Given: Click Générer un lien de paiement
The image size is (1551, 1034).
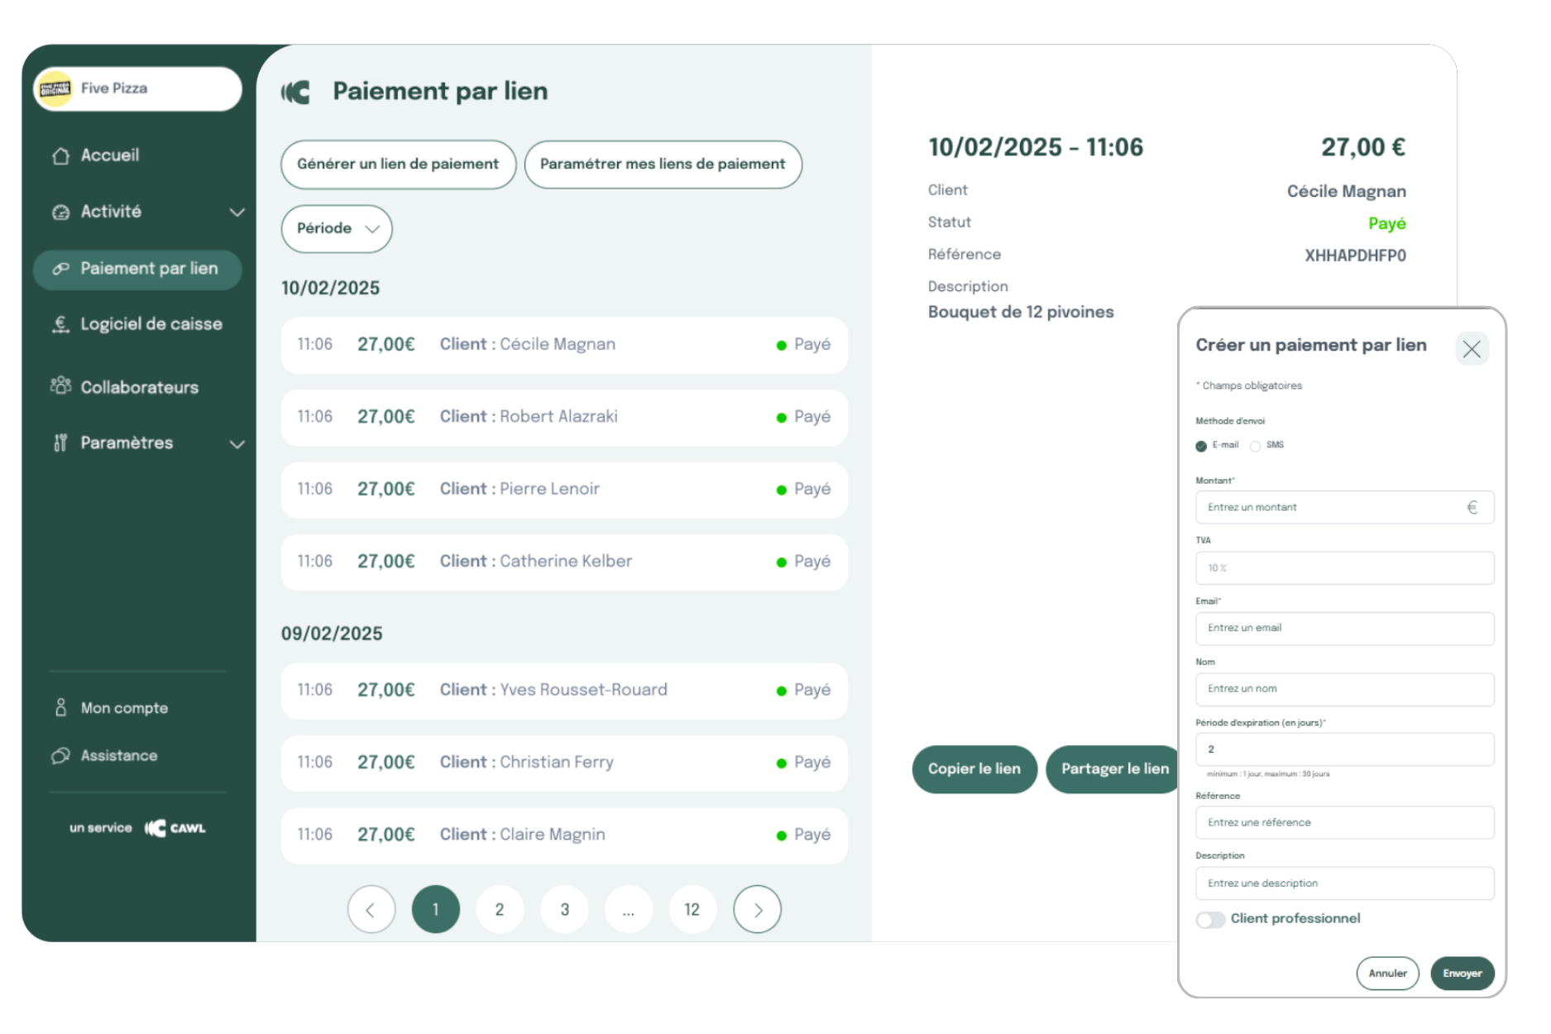Looking at the screenshot, I should (x=398, y=165).
